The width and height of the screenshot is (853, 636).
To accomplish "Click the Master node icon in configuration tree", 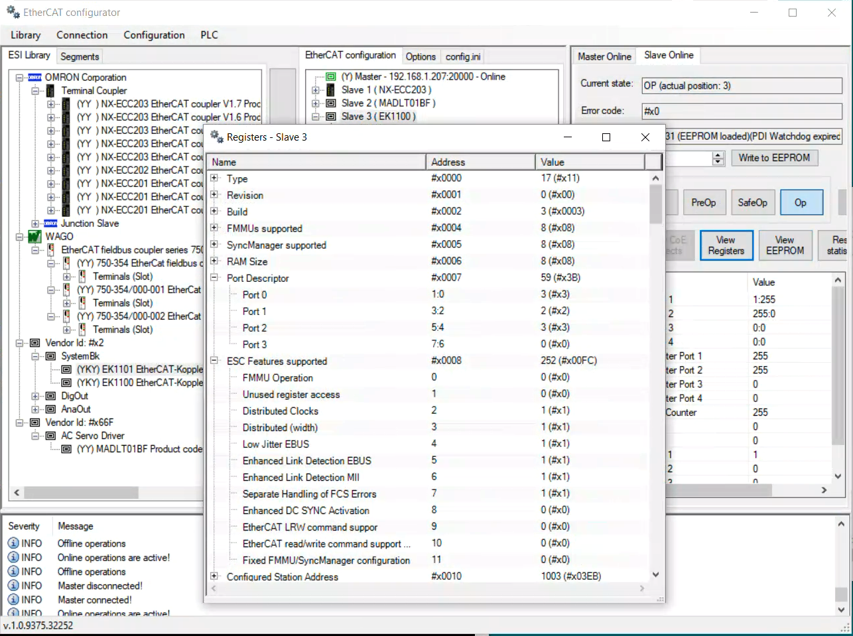I will tap(331, 77).
